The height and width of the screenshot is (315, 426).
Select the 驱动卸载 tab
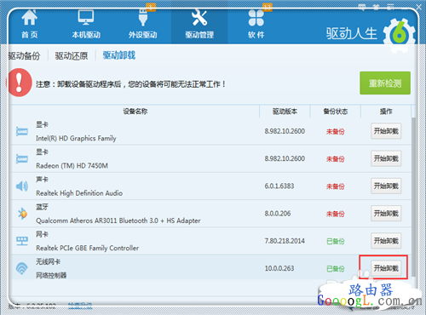[119, 55]
